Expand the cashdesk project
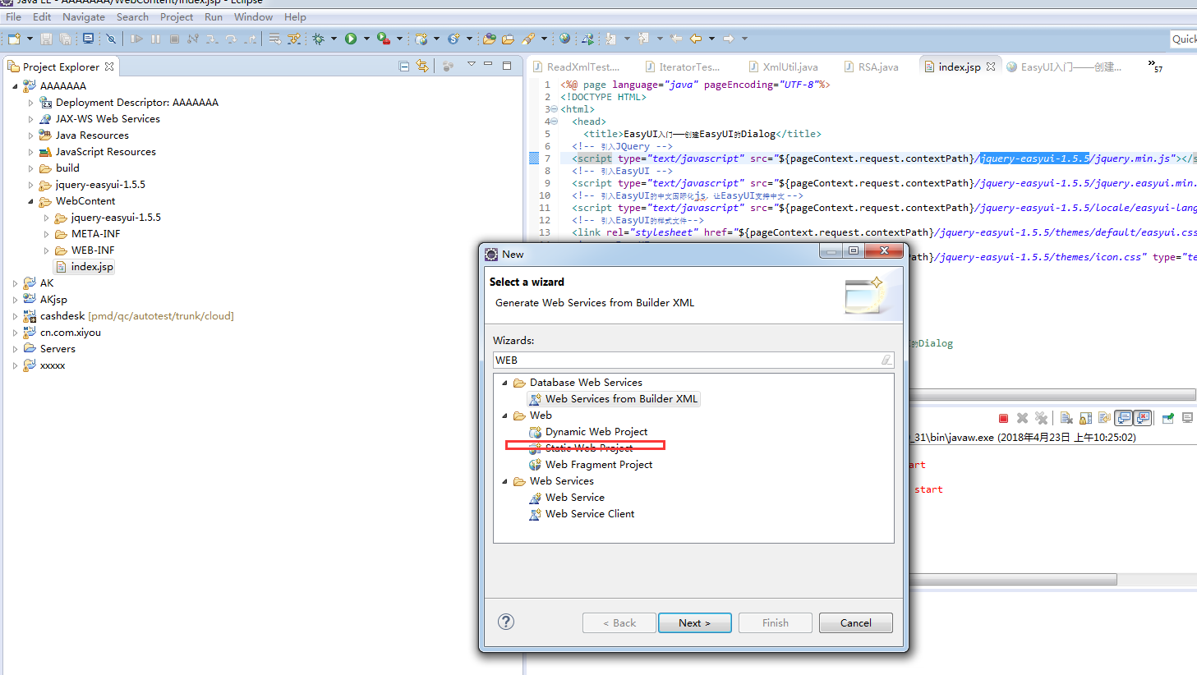Screen dimensions: 1197x675 click(15, 316)
